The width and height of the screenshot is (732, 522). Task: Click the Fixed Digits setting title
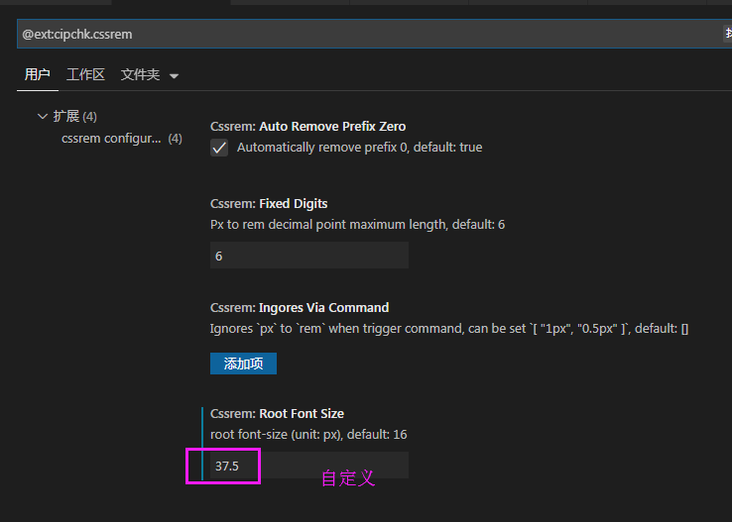click(269, 204)
